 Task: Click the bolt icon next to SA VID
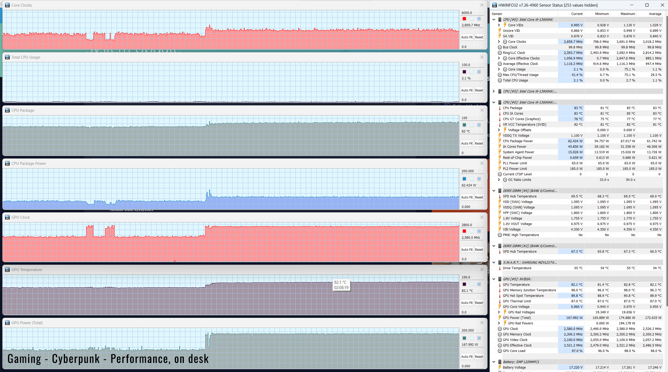500,36
